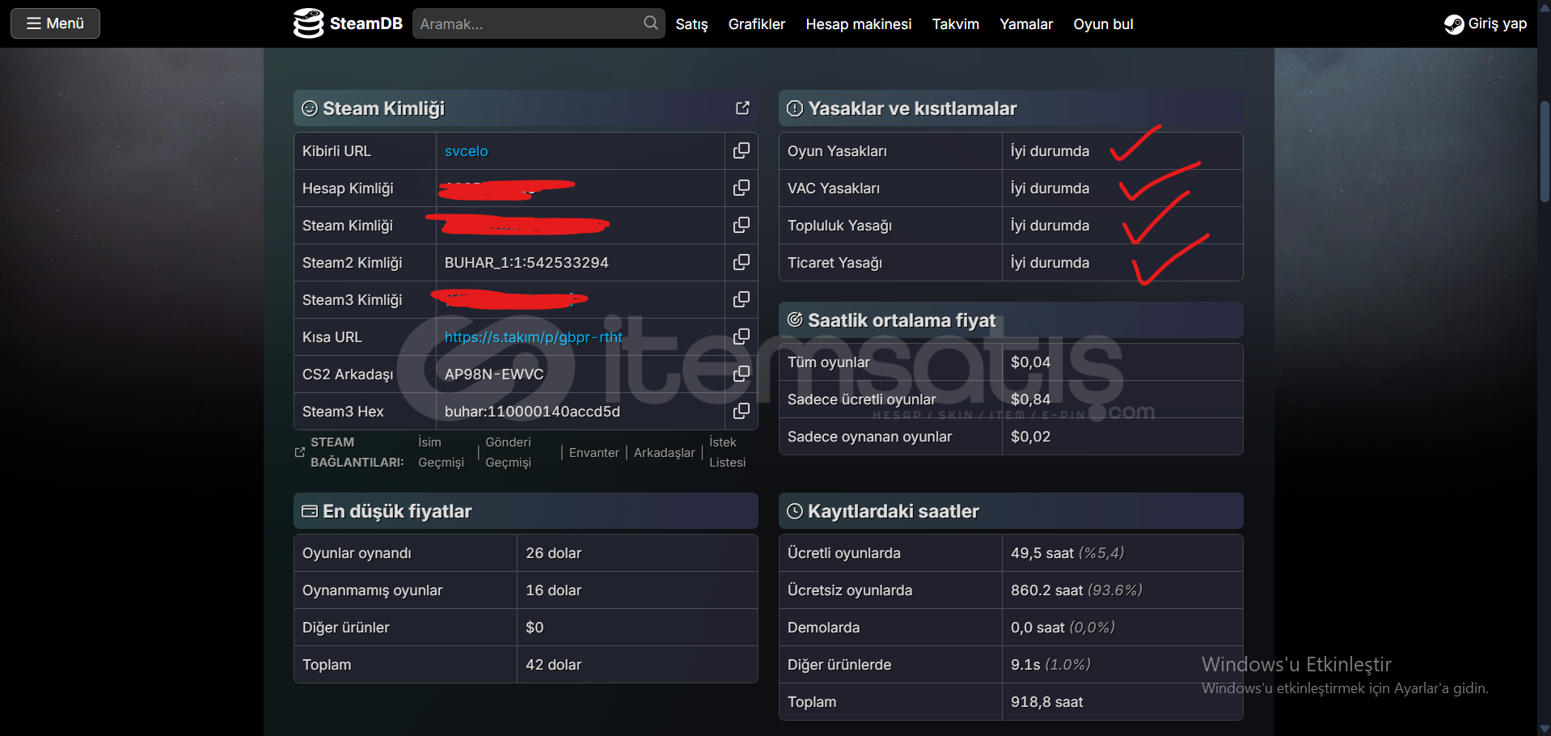Click the external icon beside STEAM BAĞLANTILARI
1551x736 pixels.
pyautogui.click(x=300, y=452)
